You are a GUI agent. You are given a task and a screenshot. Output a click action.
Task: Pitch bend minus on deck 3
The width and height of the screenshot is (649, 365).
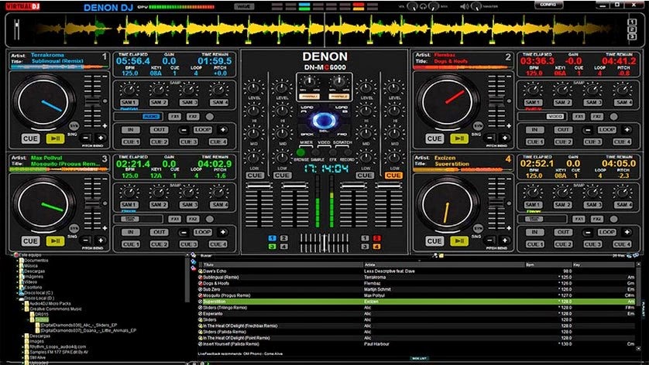tap(86, 240)
